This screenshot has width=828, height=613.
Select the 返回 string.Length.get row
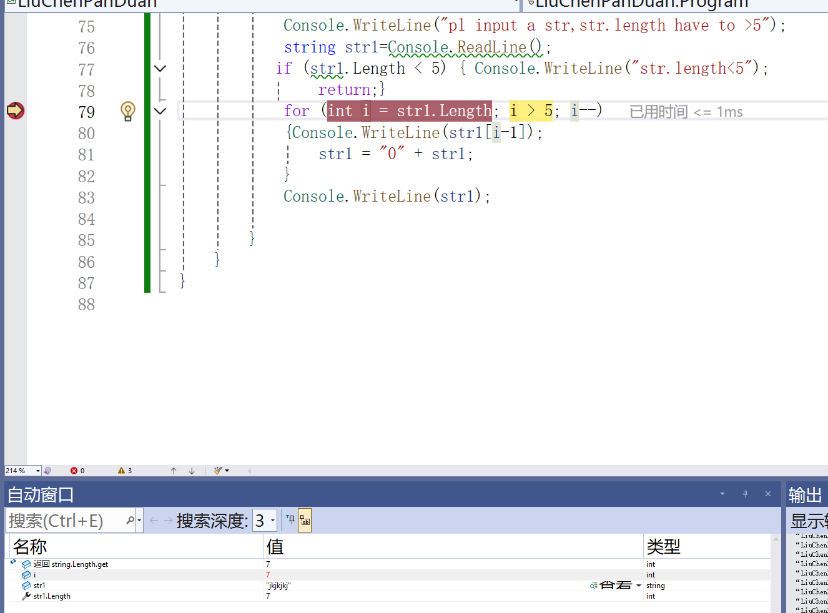pyautogui.click(x=390, y=564)
